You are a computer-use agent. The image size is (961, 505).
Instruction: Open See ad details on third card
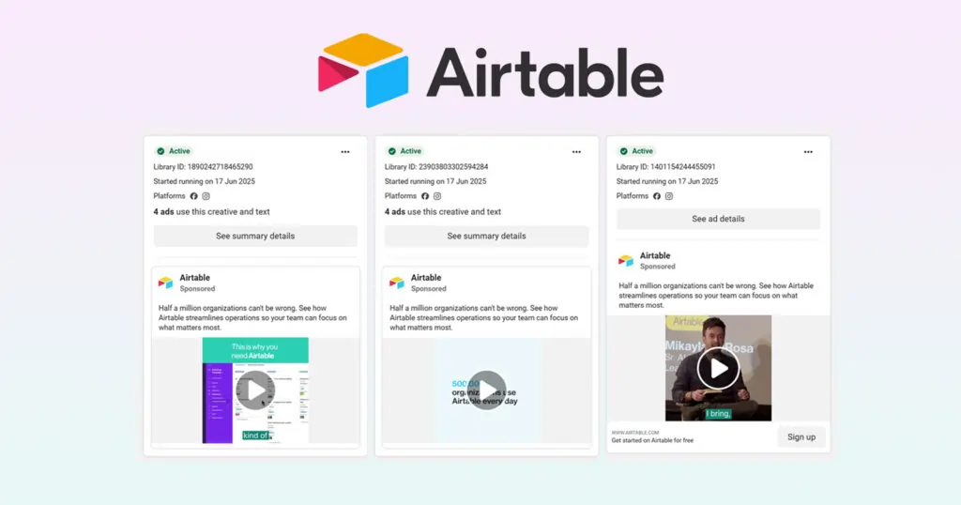coord(718,219)
